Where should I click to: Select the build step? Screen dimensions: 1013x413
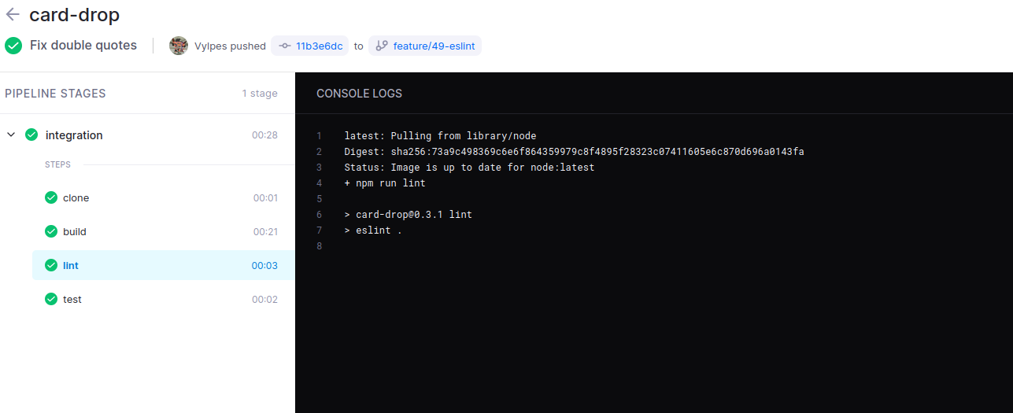(x=164, y=231)
